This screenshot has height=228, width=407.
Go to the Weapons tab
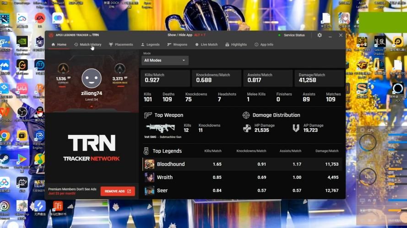point(177,45)
